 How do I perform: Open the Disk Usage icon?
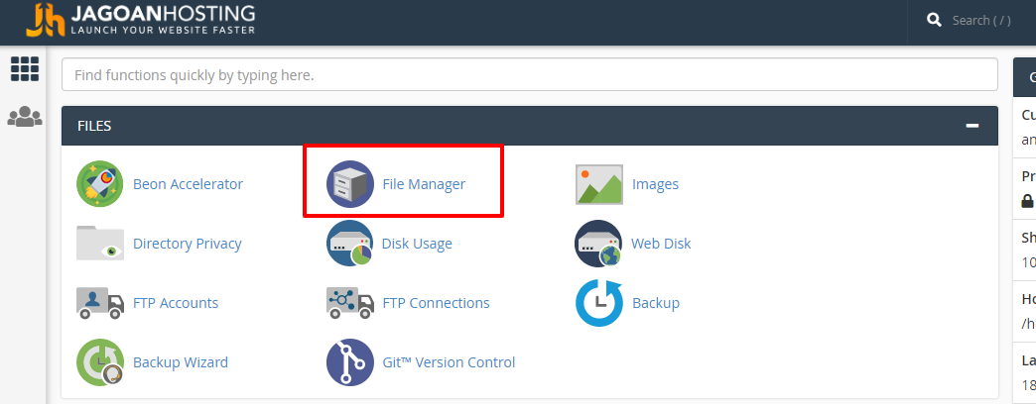point(350,244)
